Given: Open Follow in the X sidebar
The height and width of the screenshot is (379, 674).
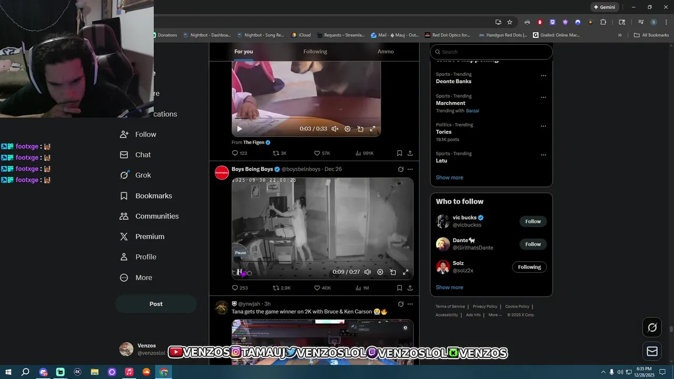Looking at the screenshot, I should pos(138,134).
